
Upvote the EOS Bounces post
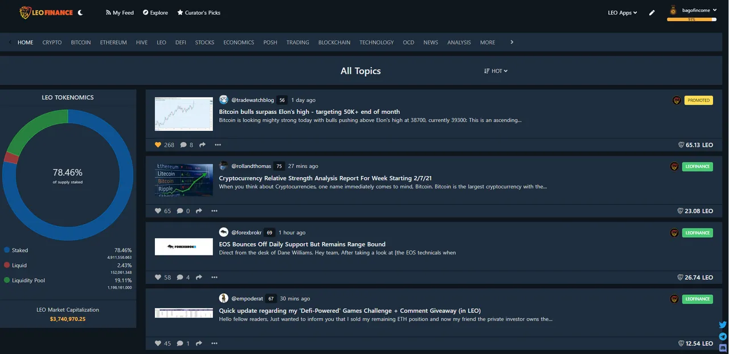point(158,277)
